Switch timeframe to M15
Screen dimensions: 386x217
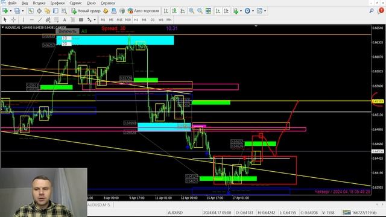(119, 20)
